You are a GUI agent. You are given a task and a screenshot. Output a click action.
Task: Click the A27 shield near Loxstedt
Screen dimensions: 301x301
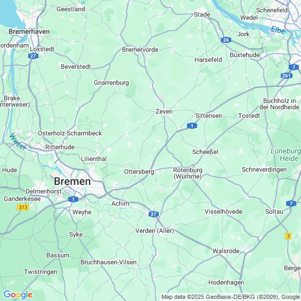[33, 56]
